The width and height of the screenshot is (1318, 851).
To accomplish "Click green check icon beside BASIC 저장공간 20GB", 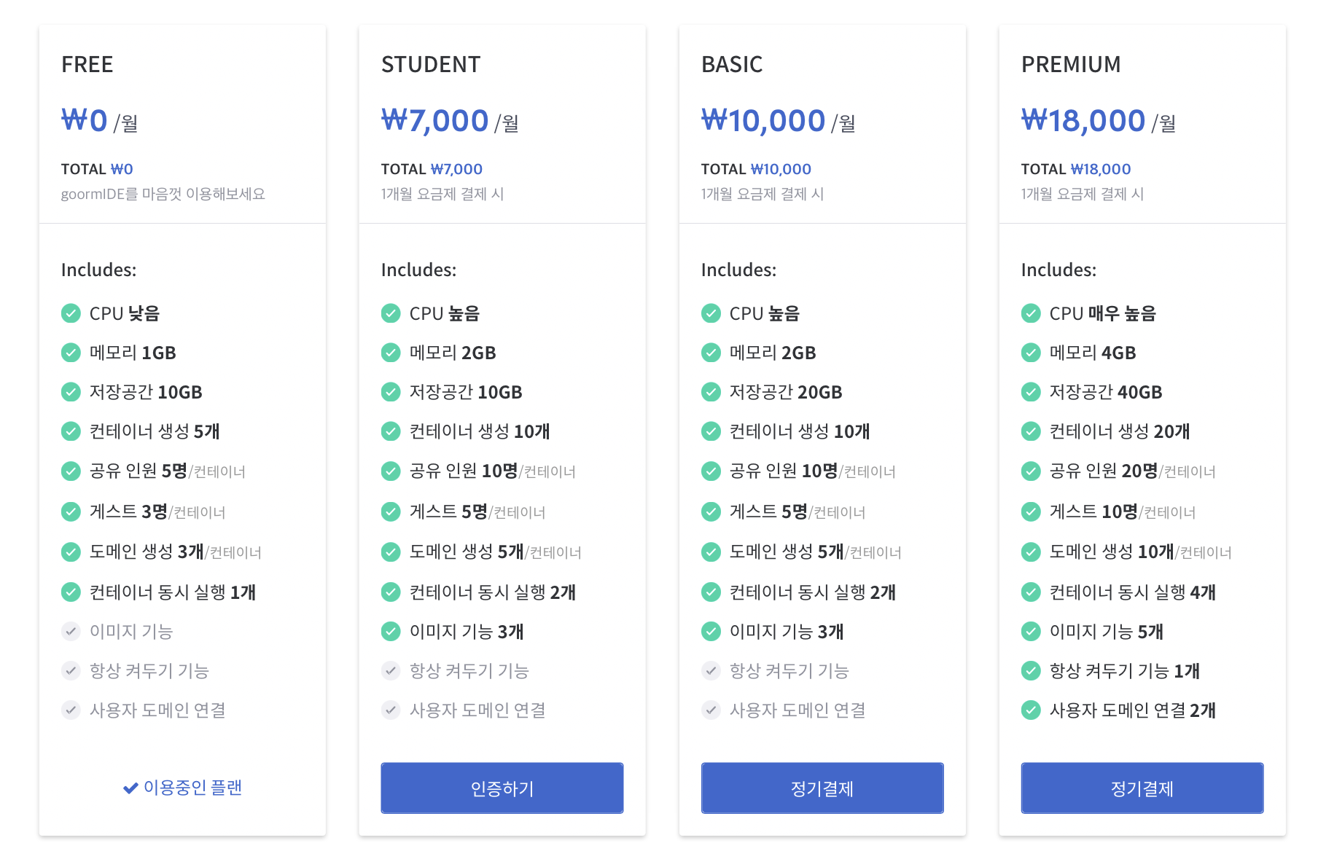I will click(711, 392).
